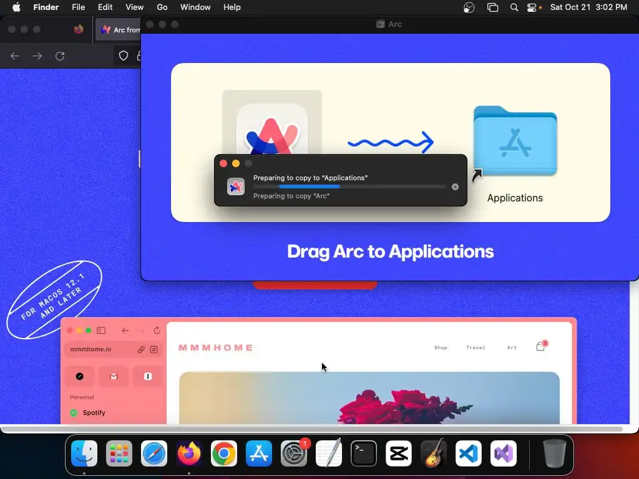
Task: Click the Spotlight search icon in menu bar
Action: pos(514,7)
